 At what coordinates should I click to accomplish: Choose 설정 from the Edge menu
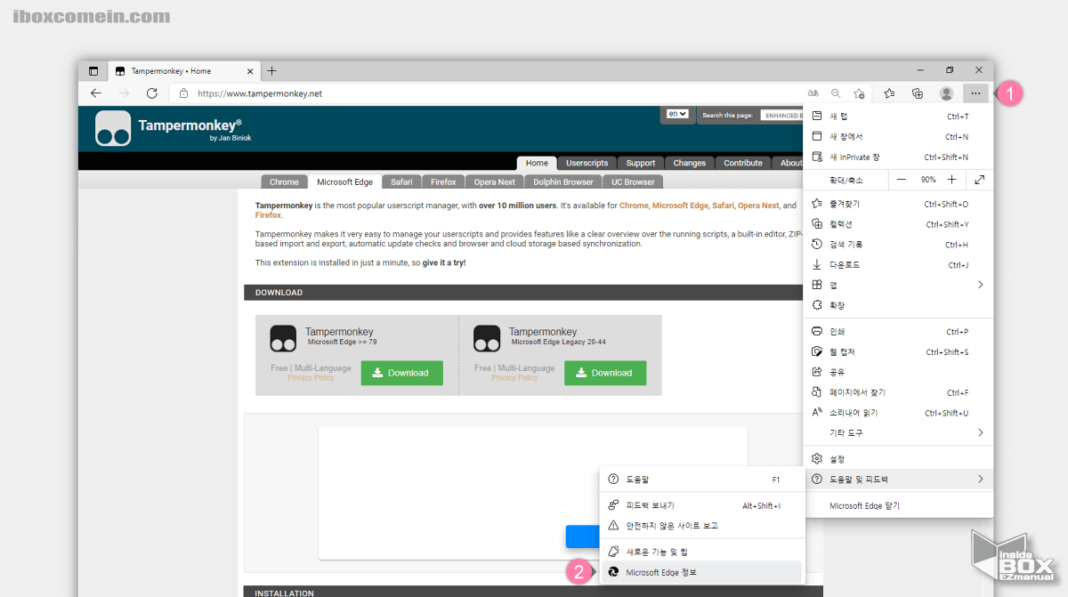click(x=837, y=459)
